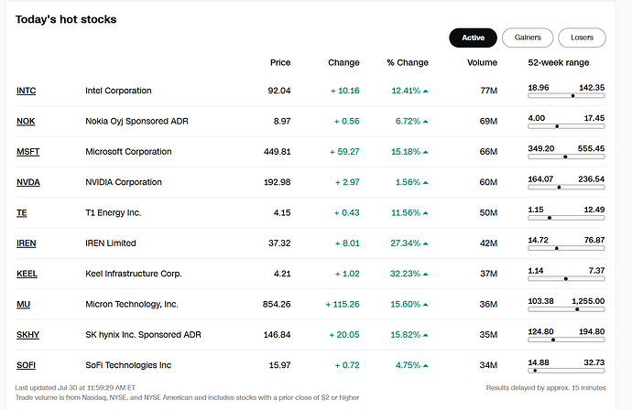Click the INTC 52-week range bar
632x410 pixels.
(566, 96)
